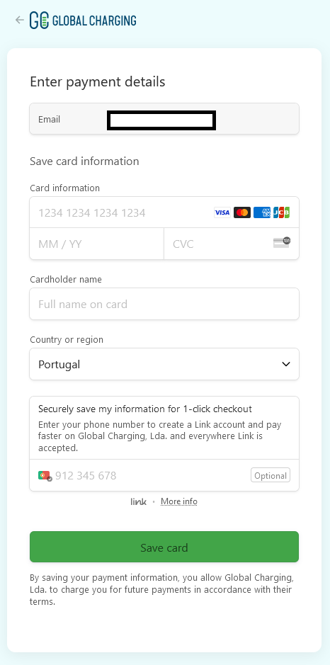
Task: Expand the Country or region dropdown
Action: coord(164,364)
